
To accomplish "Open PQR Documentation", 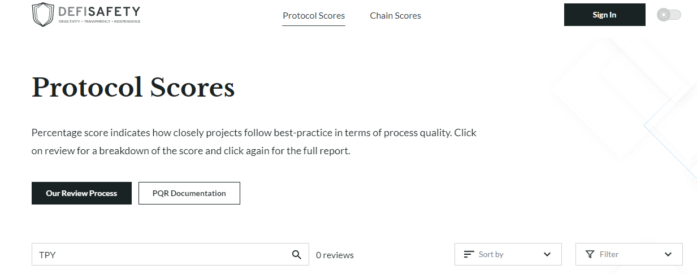I will click(x=189, y=193).
